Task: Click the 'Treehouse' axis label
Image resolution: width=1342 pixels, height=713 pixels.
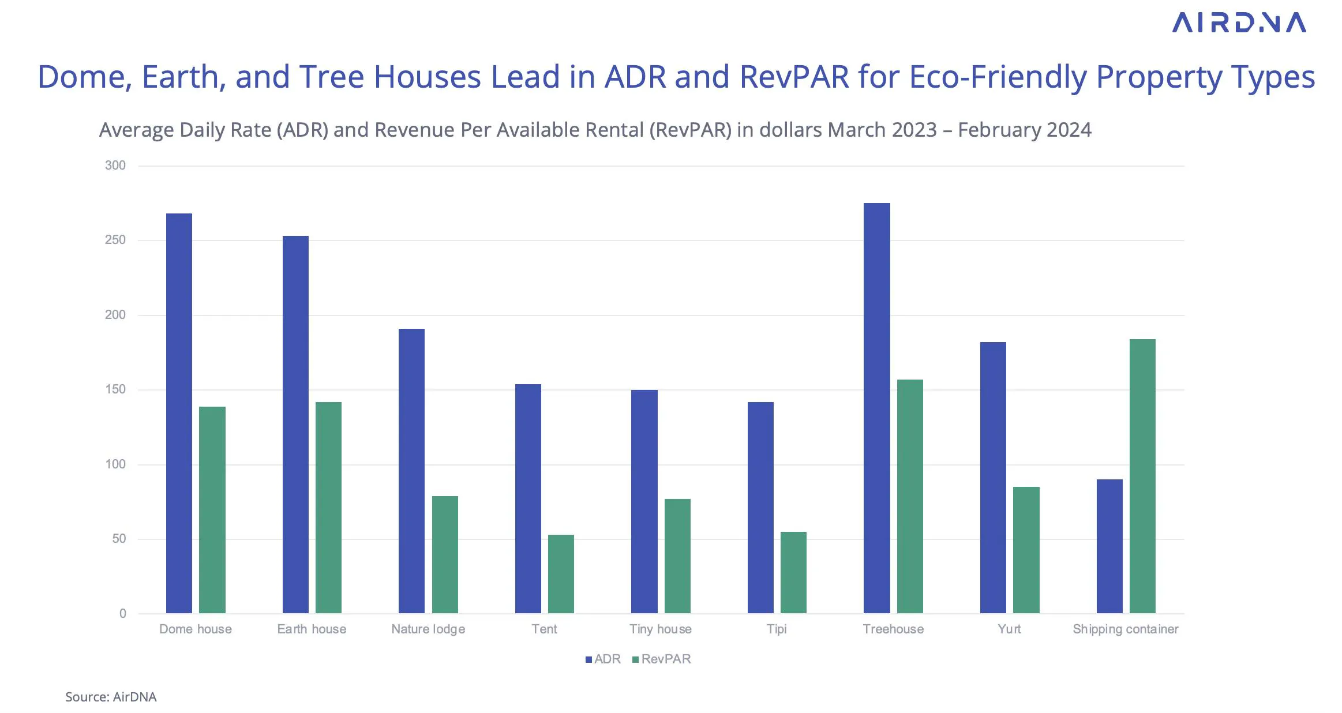Action: pos(893,629)
